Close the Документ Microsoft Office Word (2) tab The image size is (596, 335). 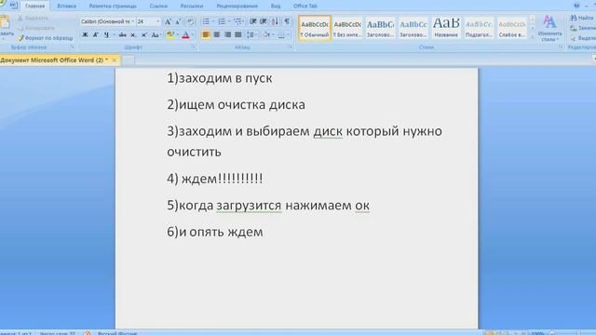[x=114, y=60]
